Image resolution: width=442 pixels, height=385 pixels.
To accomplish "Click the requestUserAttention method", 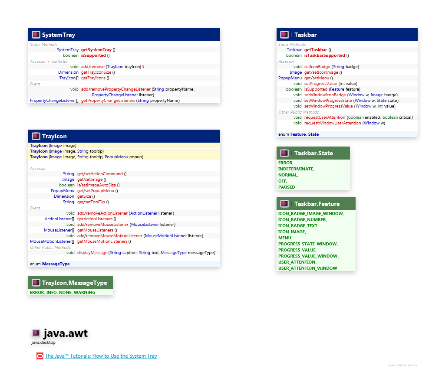I will tap(325, 117).
